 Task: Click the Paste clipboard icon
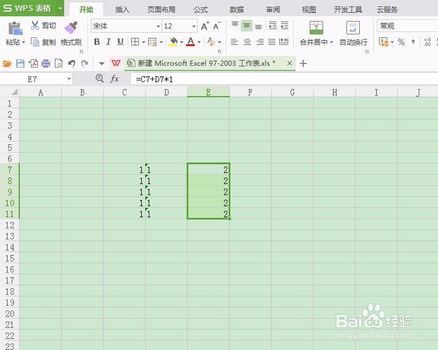coord(15,29)
